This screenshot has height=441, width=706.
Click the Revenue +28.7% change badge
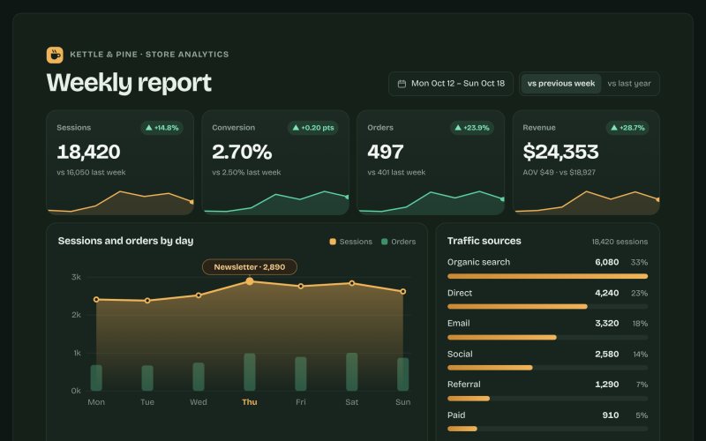(627, 128)
